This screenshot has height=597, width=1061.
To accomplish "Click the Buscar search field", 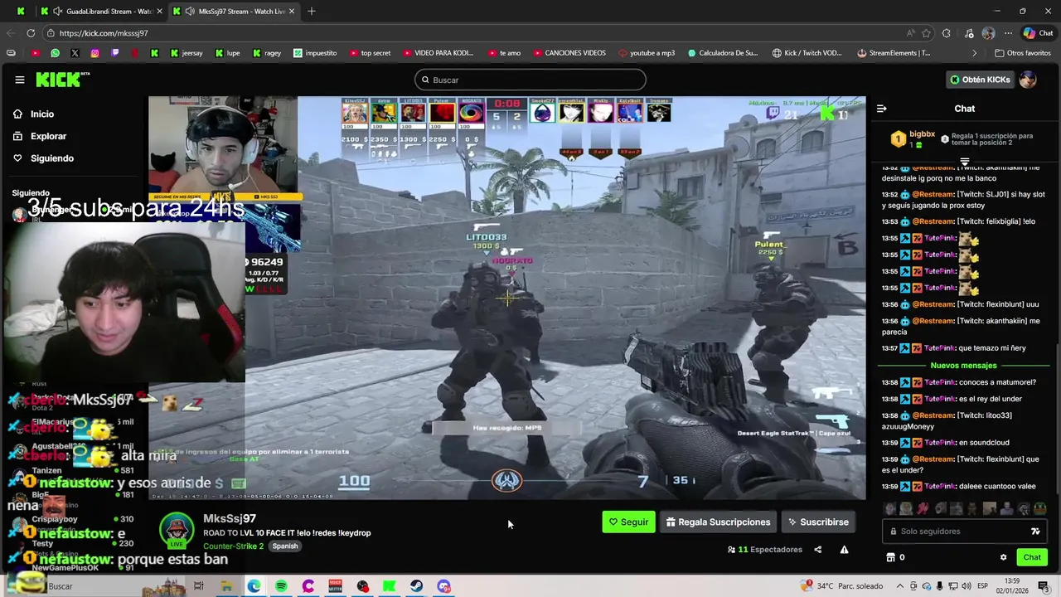I will pos(530,80).
